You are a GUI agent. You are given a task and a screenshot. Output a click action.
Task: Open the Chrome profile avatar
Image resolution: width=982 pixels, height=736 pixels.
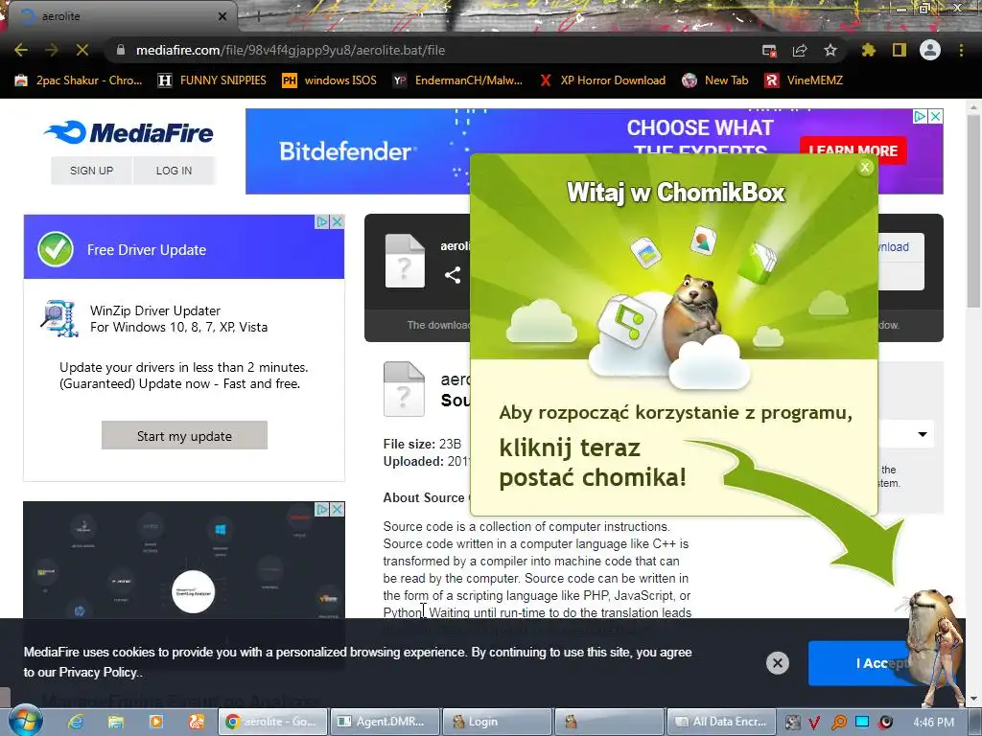[x=930, y=50]
